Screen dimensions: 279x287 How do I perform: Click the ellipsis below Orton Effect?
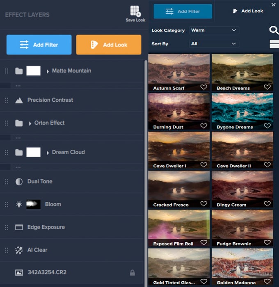[18, 138]
